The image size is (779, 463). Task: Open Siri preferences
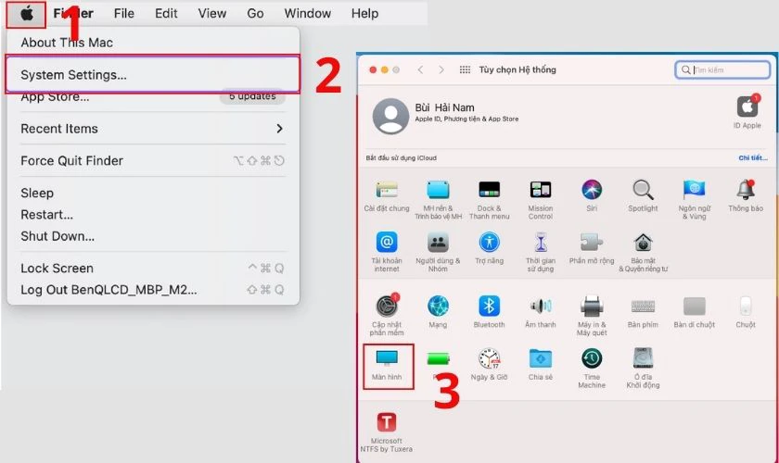592,190
